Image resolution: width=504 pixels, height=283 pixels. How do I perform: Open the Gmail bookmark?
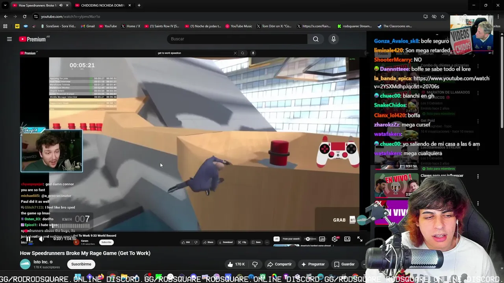point(87,26)
